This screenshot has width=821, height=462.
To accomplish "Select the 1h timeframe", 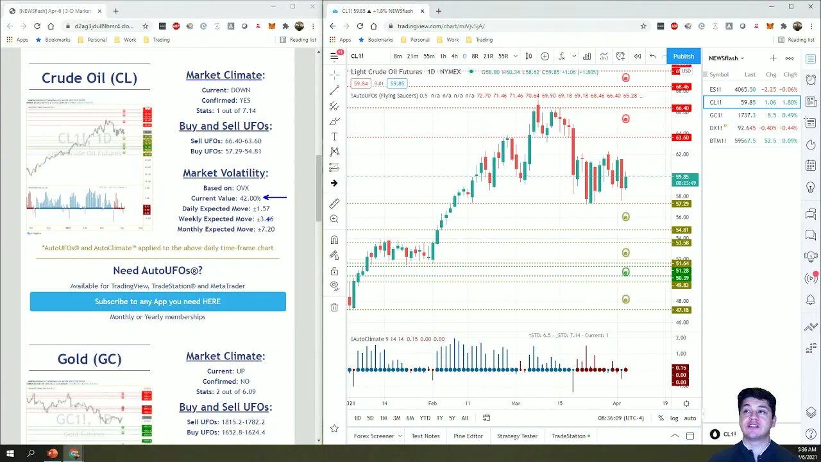I will 443,56.
